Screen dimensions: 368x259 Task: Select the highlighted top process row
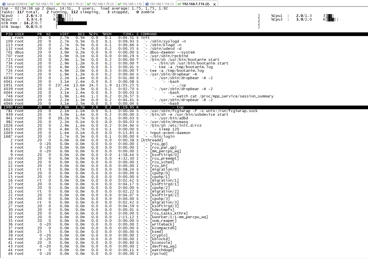tap(184, 107)
